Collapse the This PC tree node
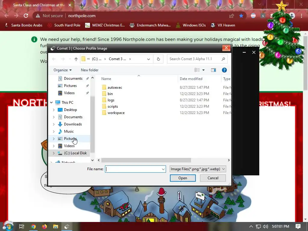308x231 pixels. pos(51,102)
